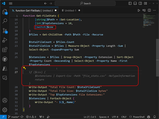Open the hamburger application menu
The height and width of the screenshot is (119, 159).
tap(10, 4)
